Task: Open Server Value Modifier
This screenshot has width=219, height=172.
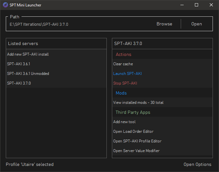Action: (x=162, y=151)
